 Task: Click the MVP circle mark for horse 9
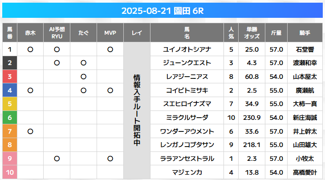point(110,159)
